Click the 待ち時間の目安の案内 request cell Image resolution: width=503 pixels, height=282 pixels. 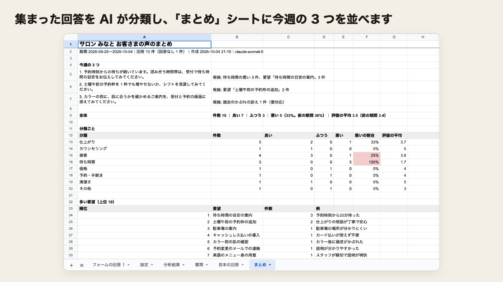237,215
